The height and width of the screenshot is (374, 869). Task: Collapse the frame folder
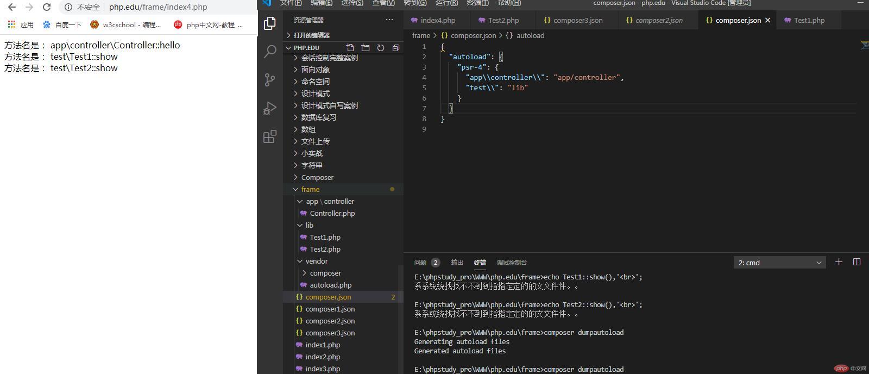(343, 189)
